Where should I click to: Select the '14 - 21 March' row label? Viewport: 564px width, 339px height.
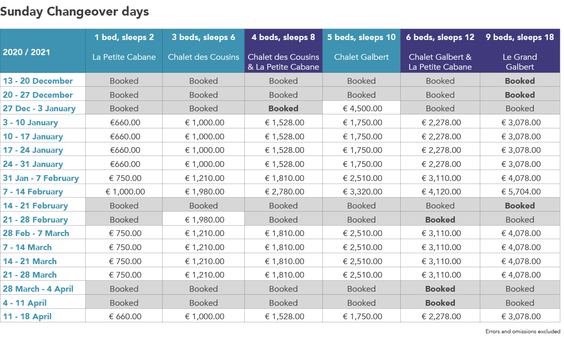(x=30, y=261)
